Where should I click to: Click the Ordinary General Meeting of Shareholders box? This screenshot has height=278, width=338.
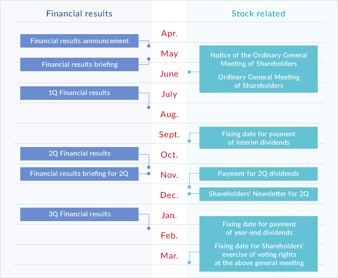259,69
